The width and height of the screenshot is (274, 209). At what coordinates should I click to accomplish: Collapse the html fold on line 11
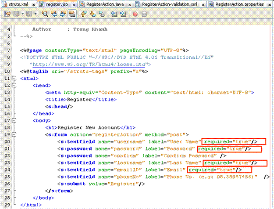14,78
